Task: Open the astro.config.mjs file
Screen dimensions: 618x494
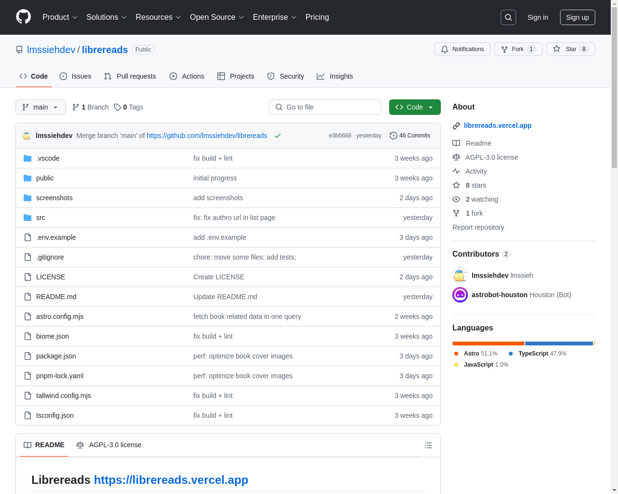Action: tap(60, 316)
